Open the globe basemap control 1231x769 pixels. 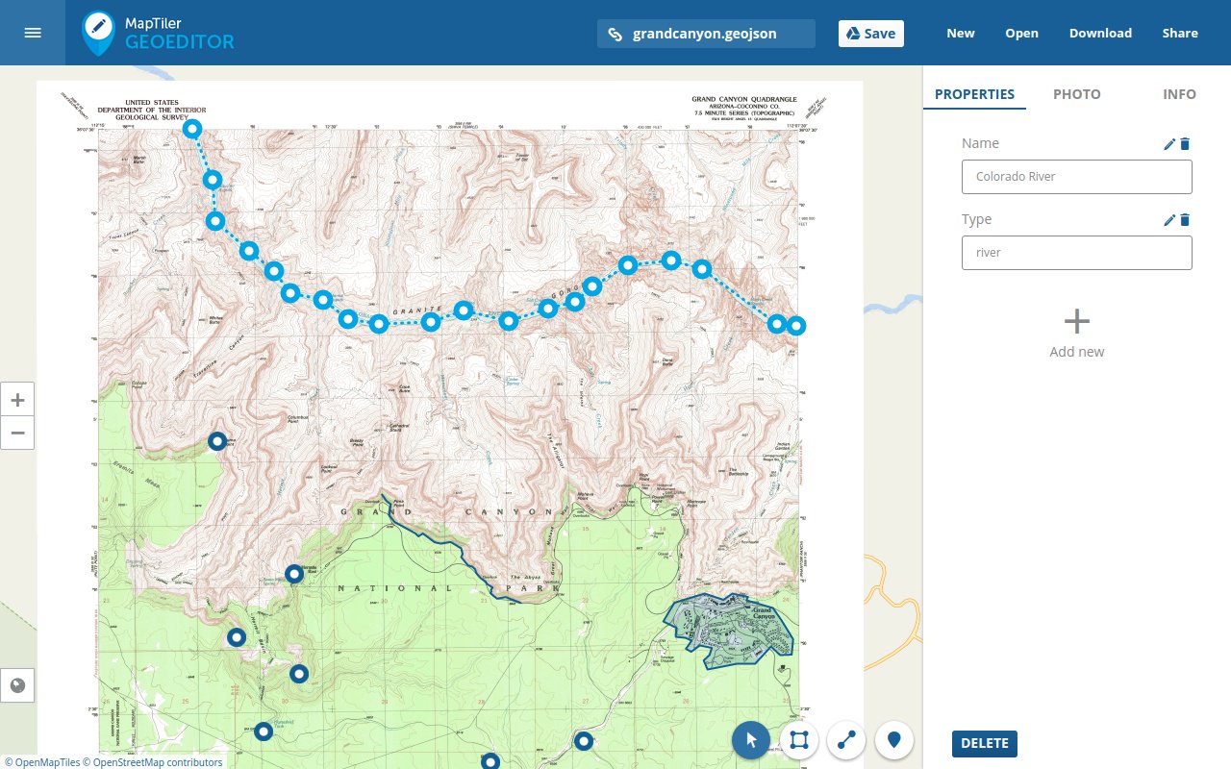tap(17, 685)
